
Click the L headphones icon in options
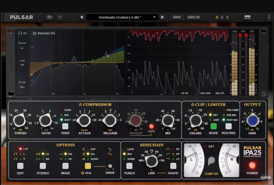pos(16,154)
